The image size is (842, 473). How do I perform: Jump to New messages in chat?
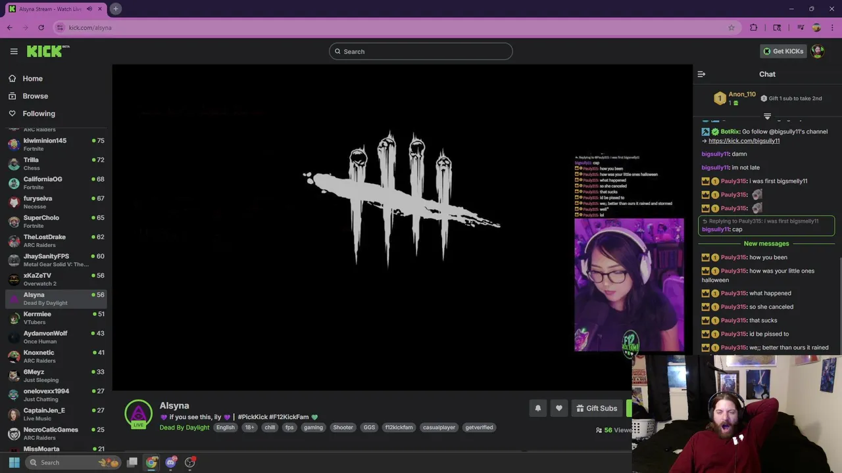[766, 244]
